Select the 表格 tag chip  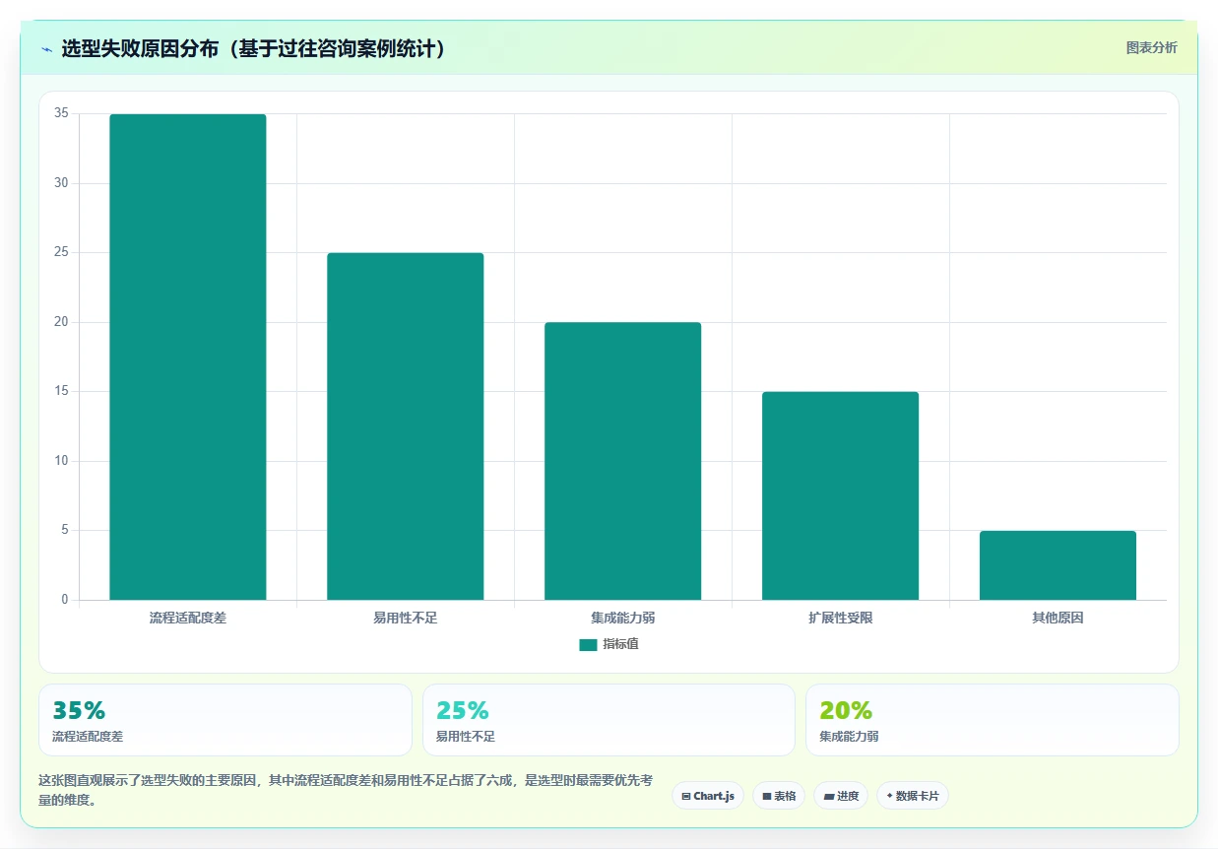pyautogui.click(x=779, y=796)
